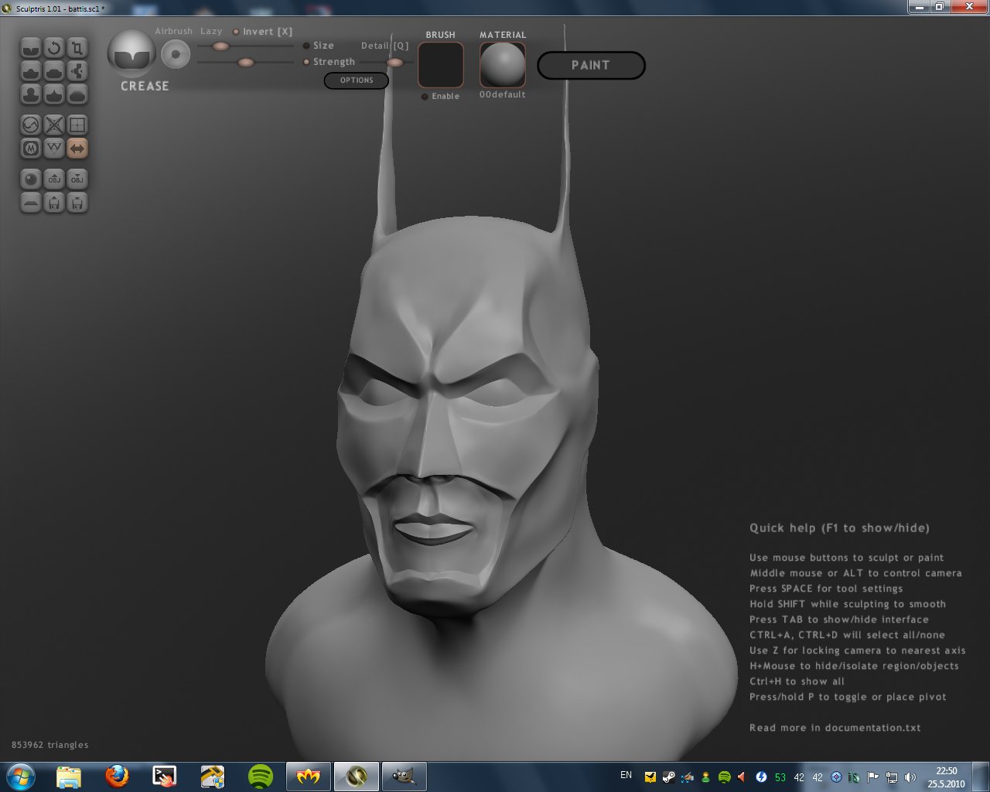Toggle the Lazy brush option
Image resolution: width=990 pixels, height=792 pixels.
pos(211,32)
